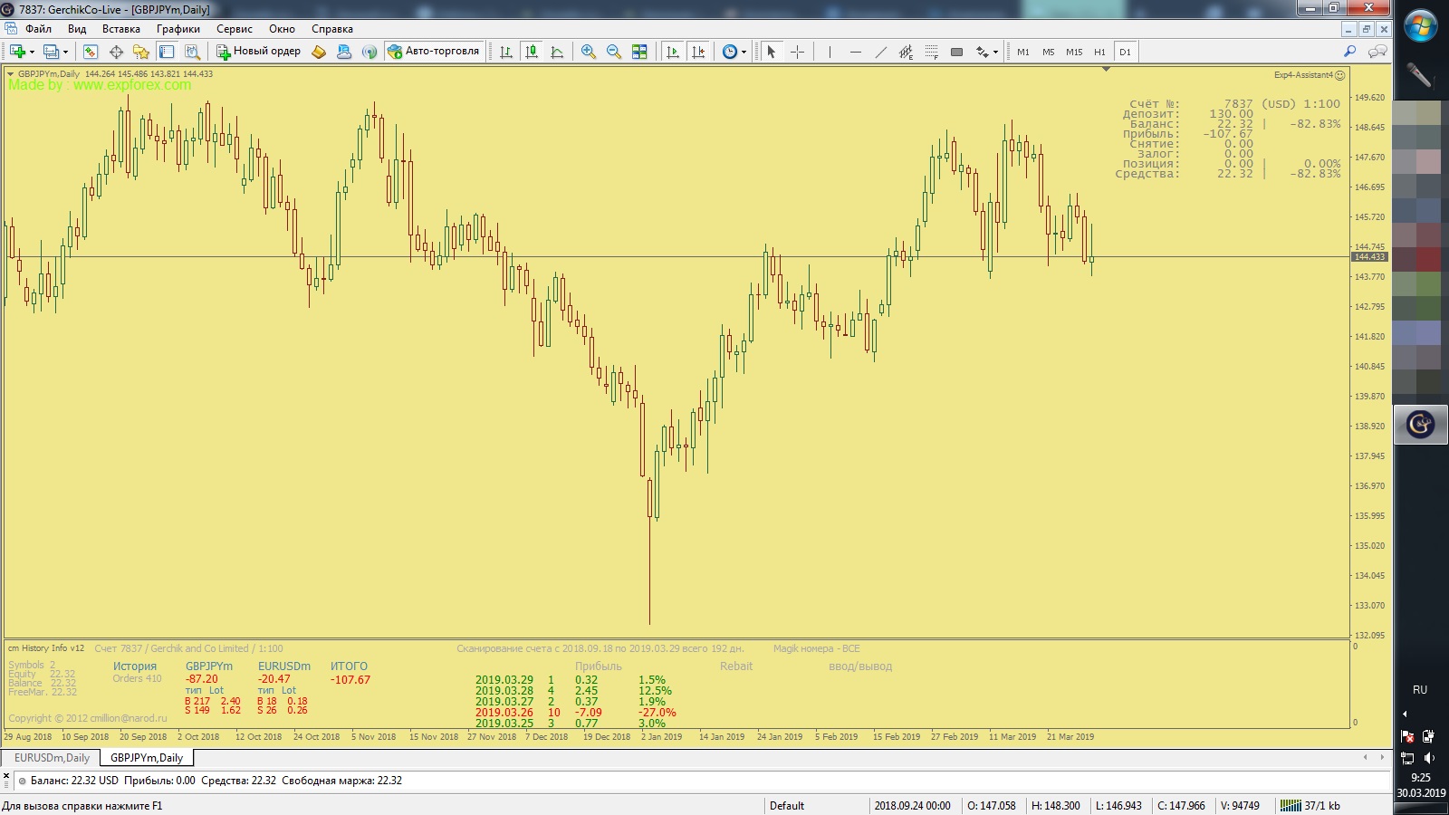Select the GBPJPYm,Daily chart tab
Image resolution: width=1449 pixels, height=815 pixels.
click(x=147, y=758)
